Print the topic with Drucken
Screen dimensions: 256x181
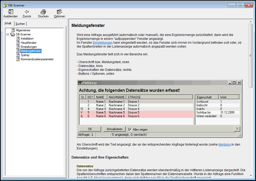[43, 12]
